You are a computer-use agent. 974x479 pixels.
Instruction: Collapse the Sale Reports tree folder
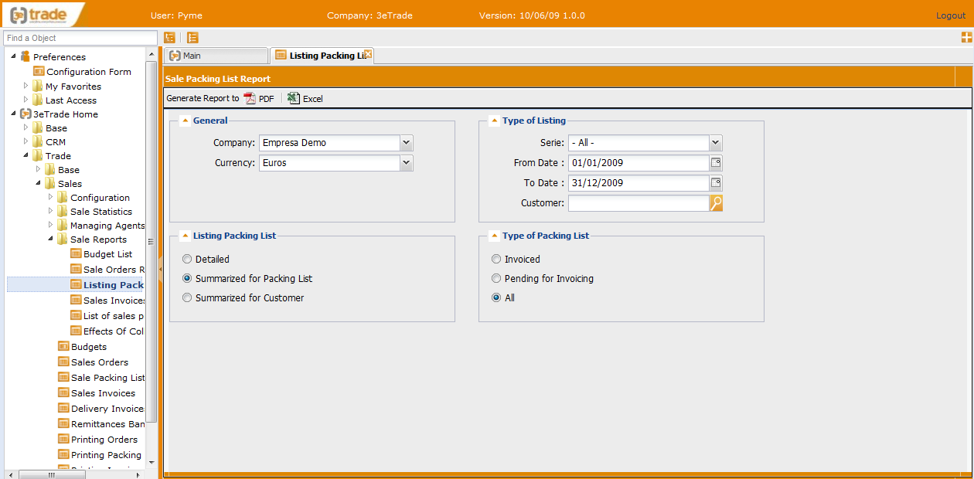(x=51, y=239)
